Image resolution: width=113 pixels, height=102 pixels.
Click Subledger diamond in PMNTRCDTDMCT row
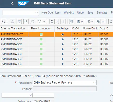pos(63,34)
